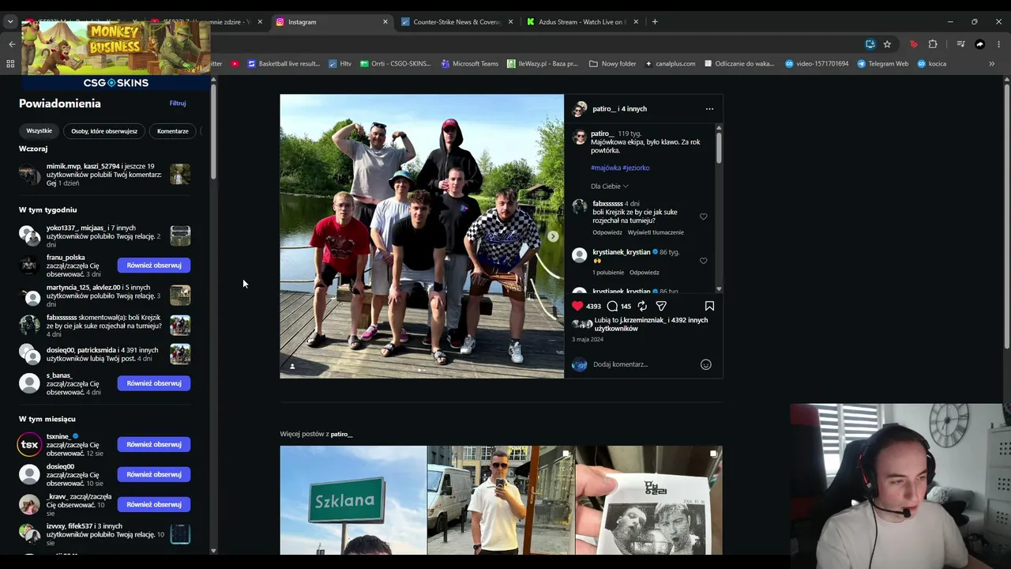The width and height of the screenshot is (1011, 569).
Task: Open the #majówka hashtag
Action: pyautogui.click(x=606, y=168)
